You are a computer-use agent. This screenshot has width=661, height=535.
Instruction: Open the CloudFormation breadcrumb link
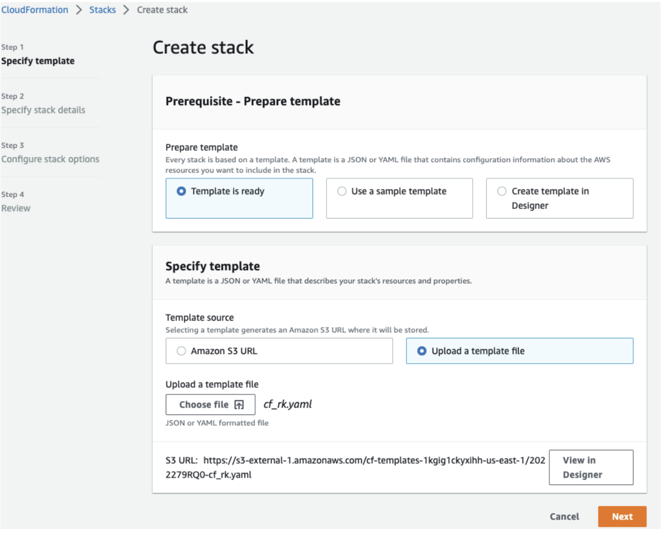click(34, 9)
